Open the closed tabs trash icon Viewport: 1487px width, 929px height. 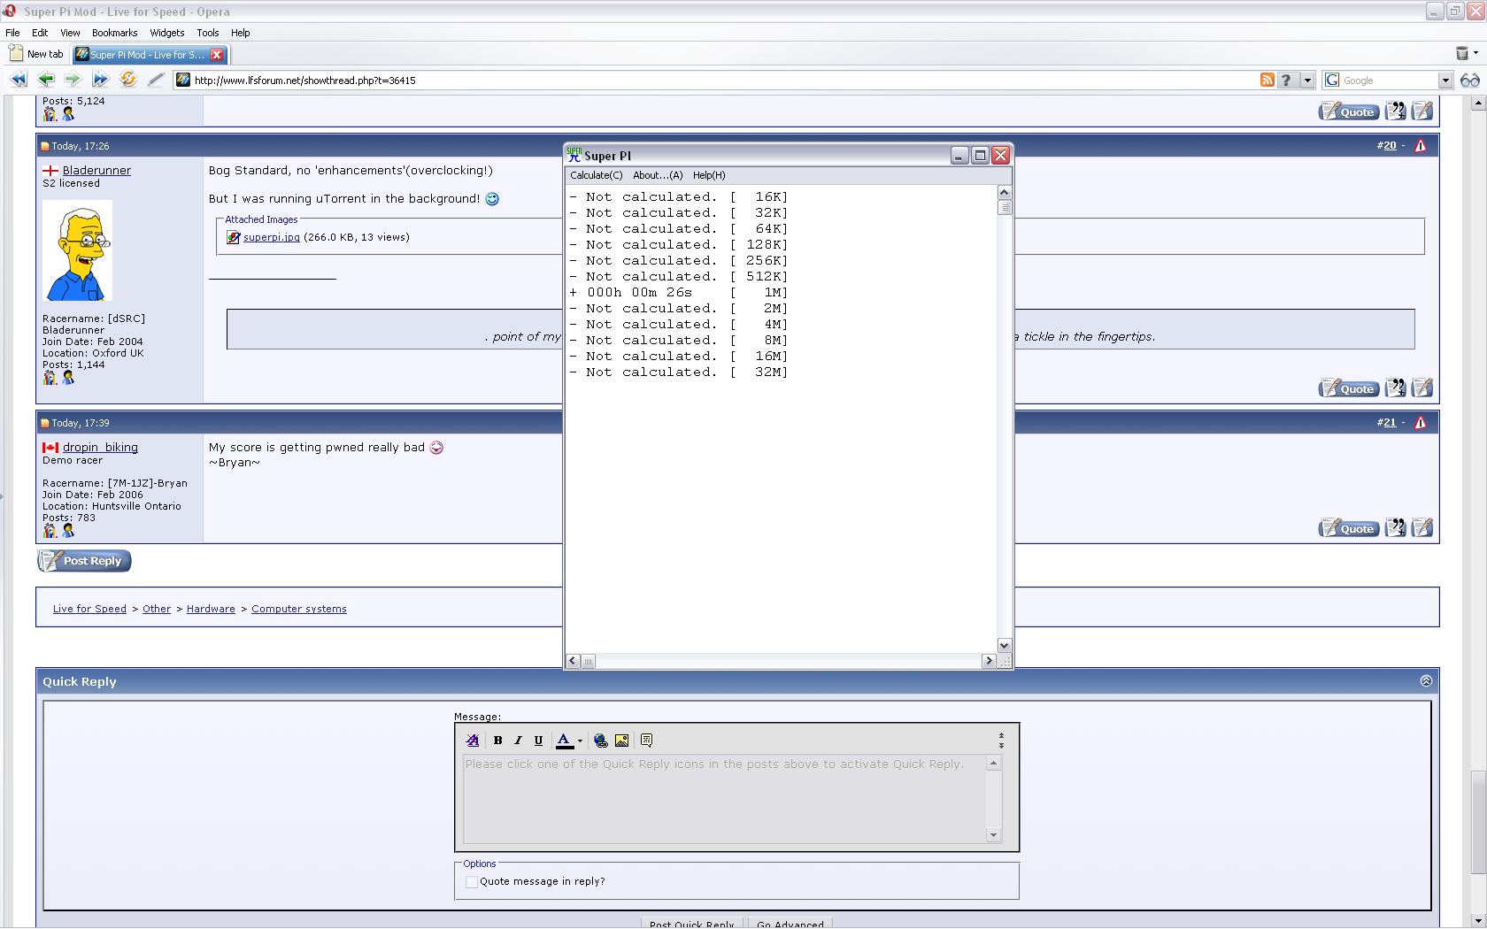point(1462,53)
